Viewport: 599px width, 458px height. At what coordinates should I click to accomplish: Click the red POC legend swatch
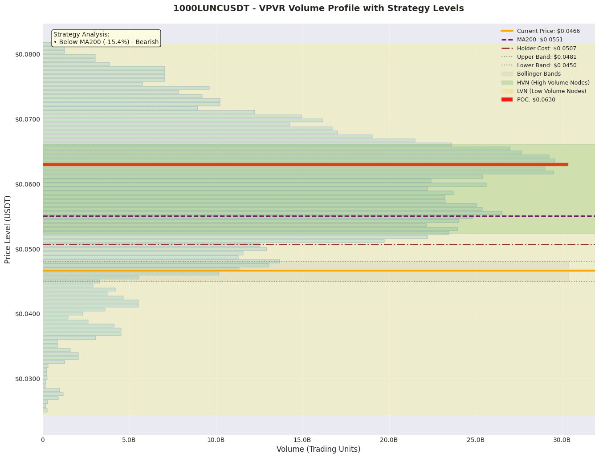click(x=507, y=99)
